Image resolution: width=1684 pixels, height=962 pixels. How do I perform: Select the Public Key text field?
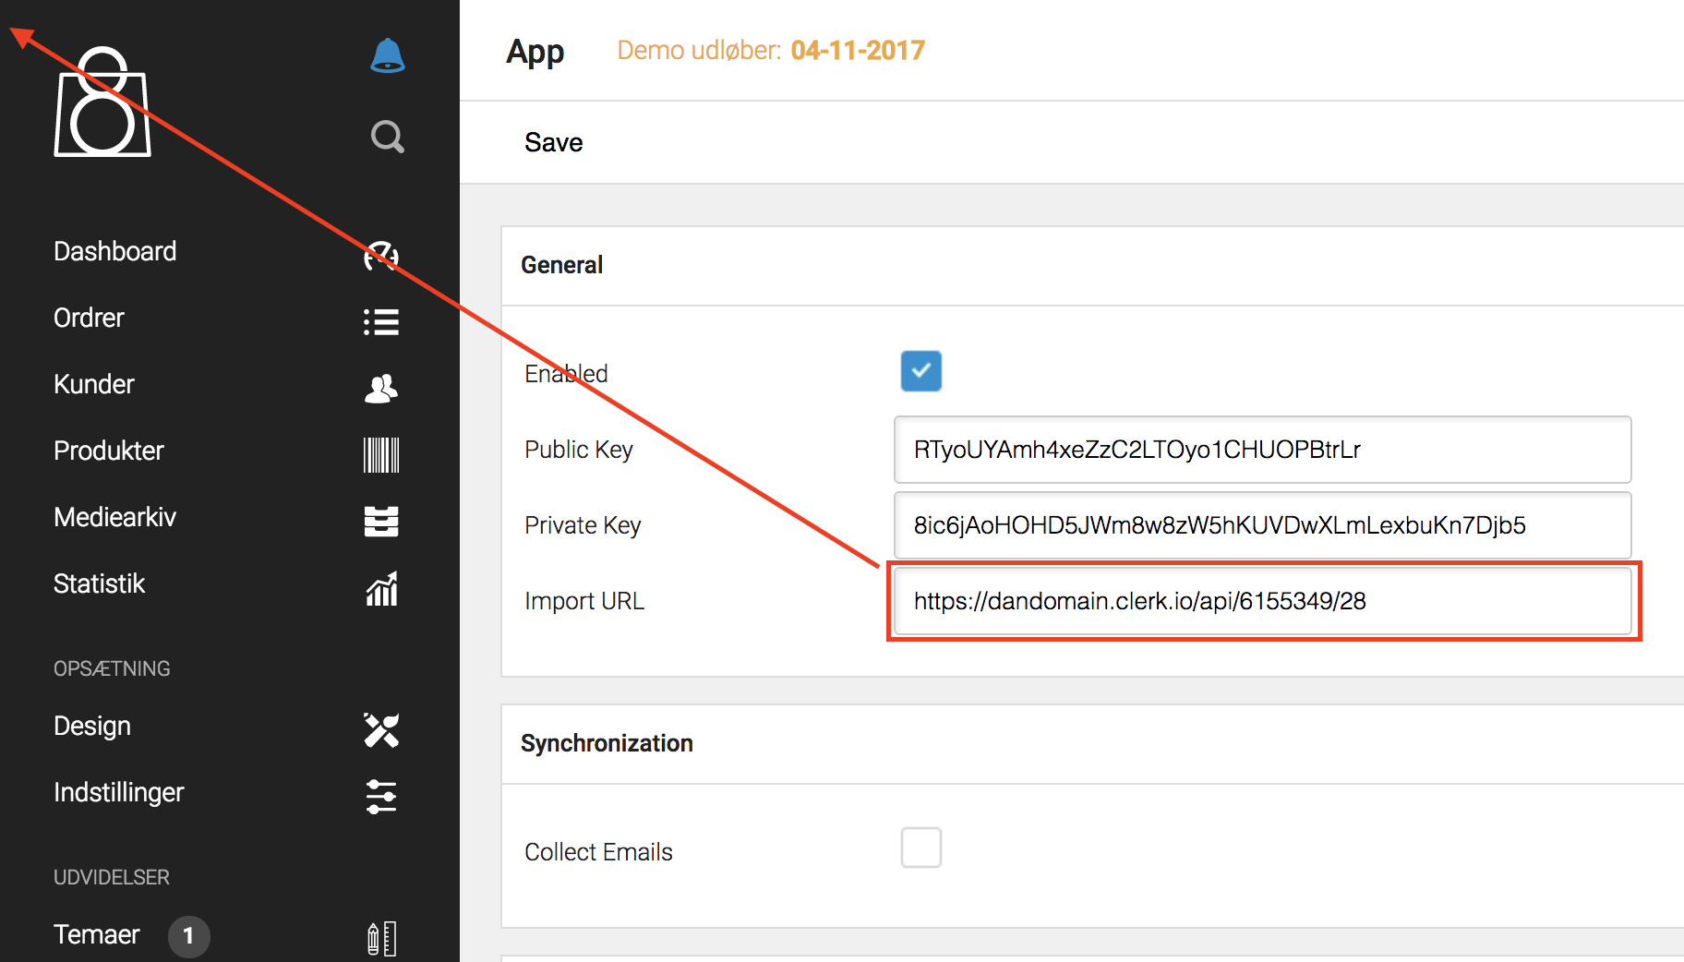click(1261, 450)
